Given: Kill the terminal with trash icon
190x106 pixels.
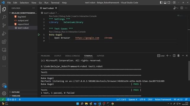Looking at the screenshot, I should pyautogui.click(x=178, y=56).
